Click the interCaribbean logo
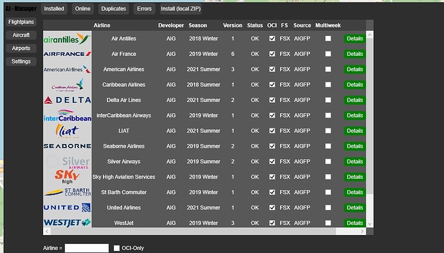 point(67,116)
